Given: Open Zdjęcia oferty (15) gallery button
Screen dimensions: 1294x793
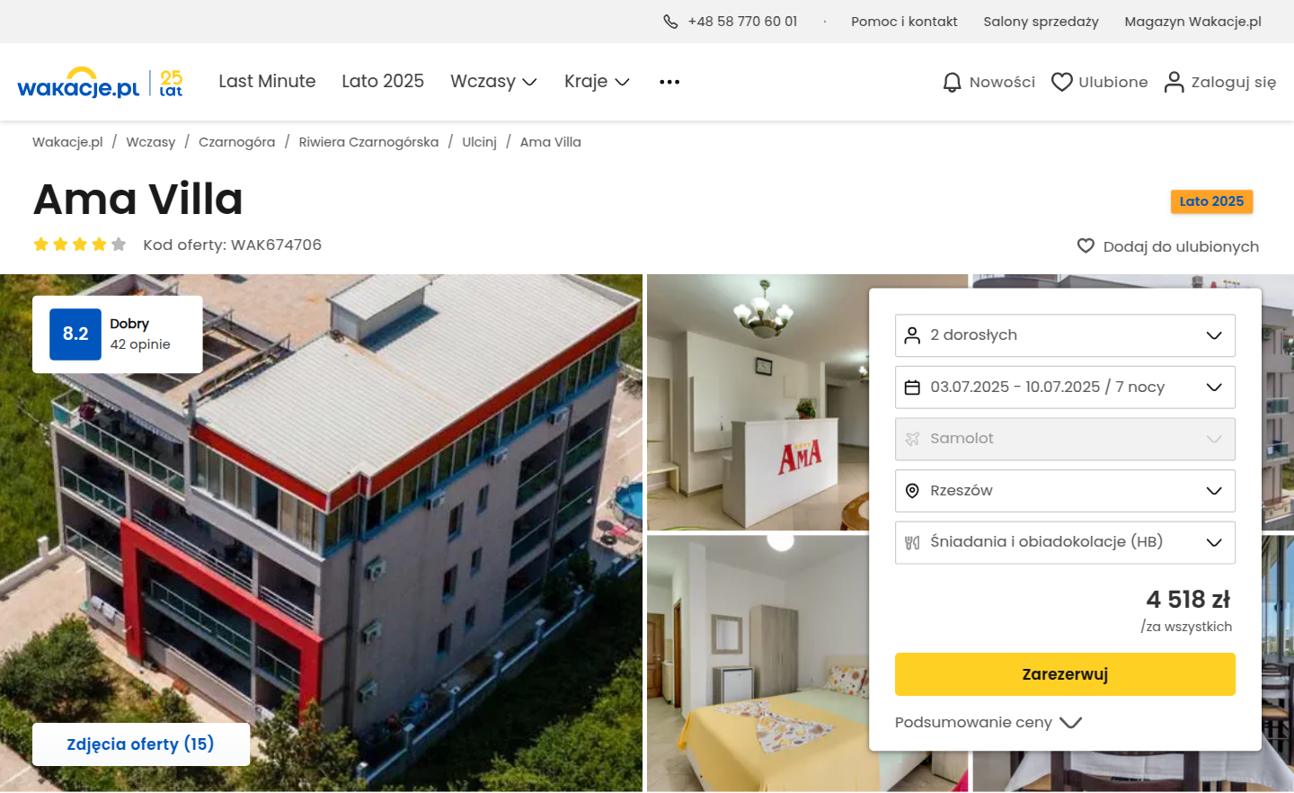Looking at the screenshot, I should pyautogui.click(x=141, y=744).
